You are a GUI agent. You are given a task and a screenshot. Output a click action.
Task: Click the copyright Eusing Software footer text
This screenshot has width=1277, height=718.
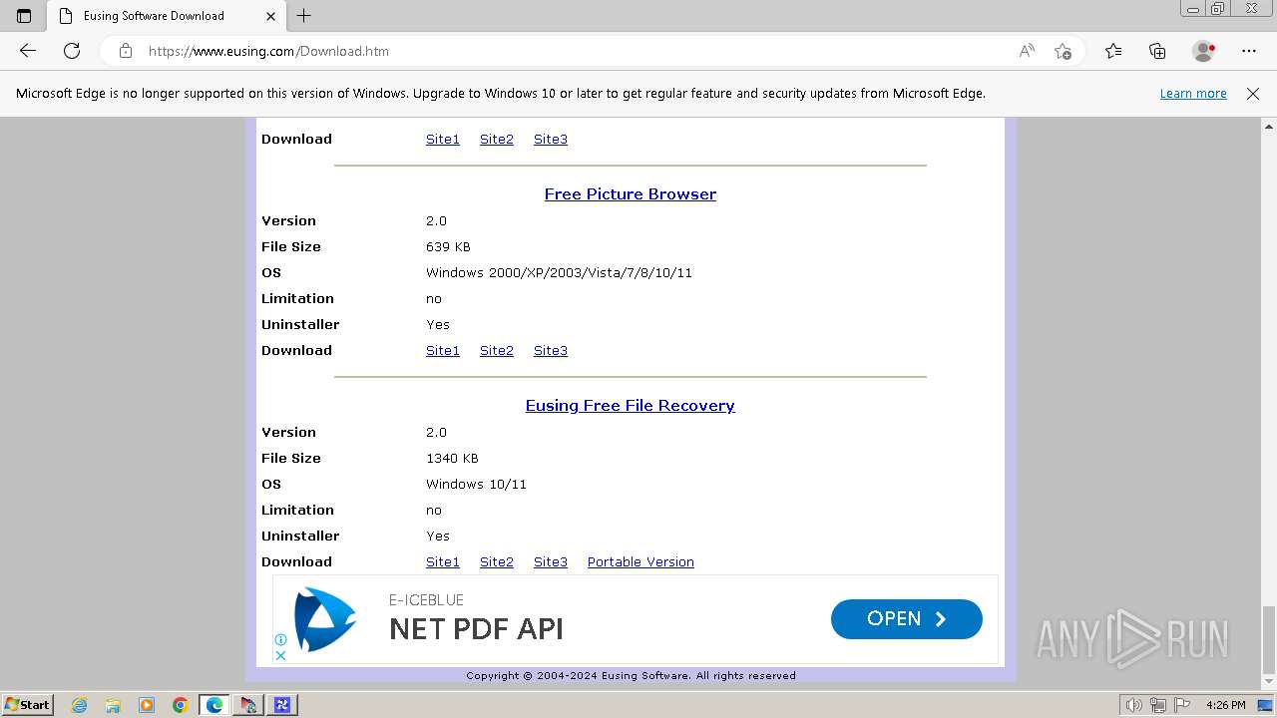click(x=631, y=676)
